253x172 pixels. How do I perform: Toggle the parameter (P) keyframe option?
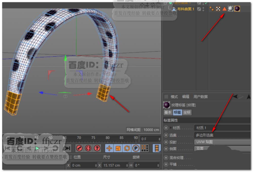[x=136, y=148]
